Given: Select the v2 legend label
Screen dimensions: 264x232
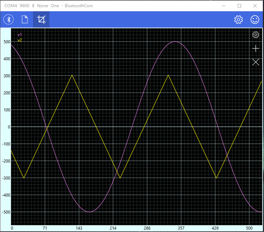Looking at the screenshot, I should coord(20,40).
